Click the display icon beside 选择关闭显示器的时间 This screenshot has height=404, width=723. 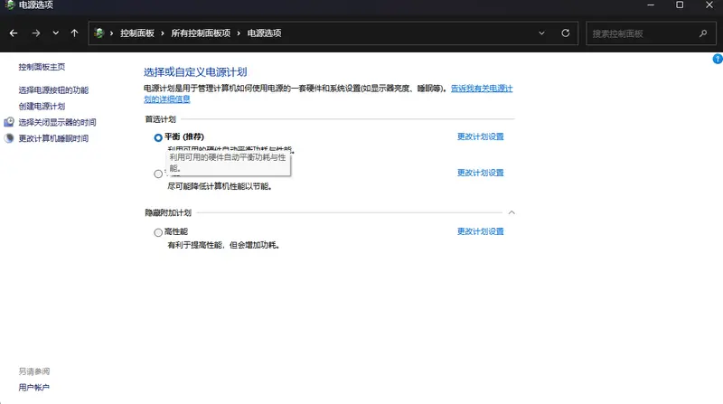click(9, 122)
